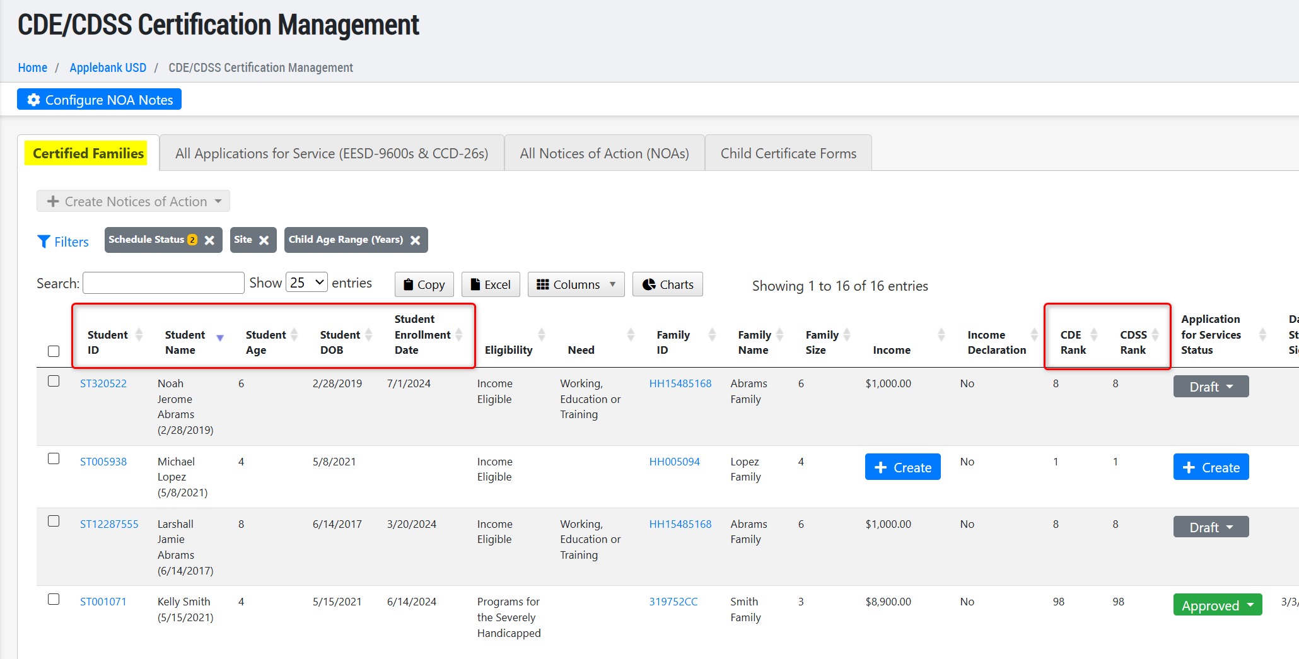
Task: Clear the Child Age Range filter X
Action: click(x=415, y=240)
